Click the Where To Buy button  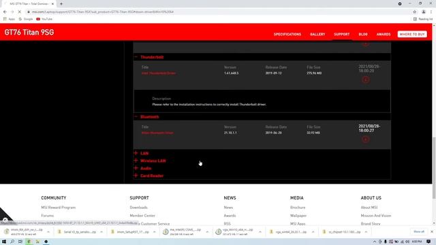coord(412,34)
